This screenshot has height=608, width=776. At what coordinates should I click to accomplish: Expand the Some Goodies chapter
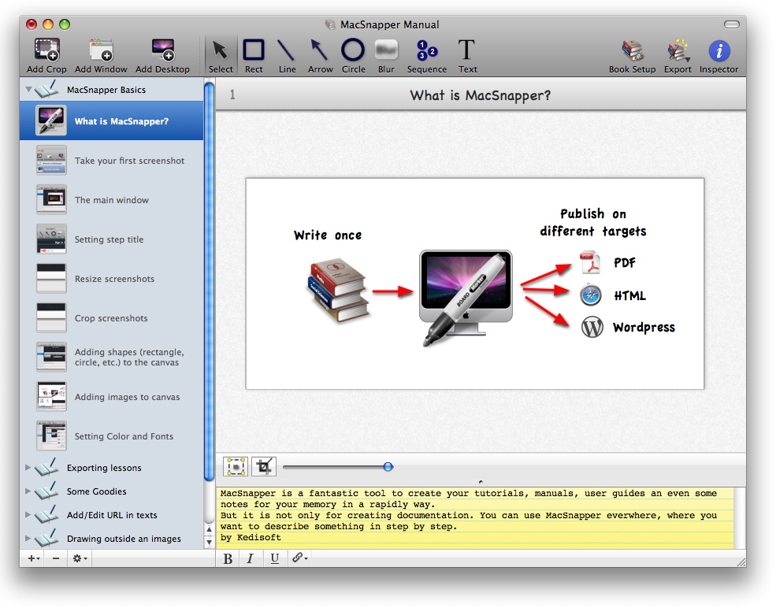pos(28,491)
